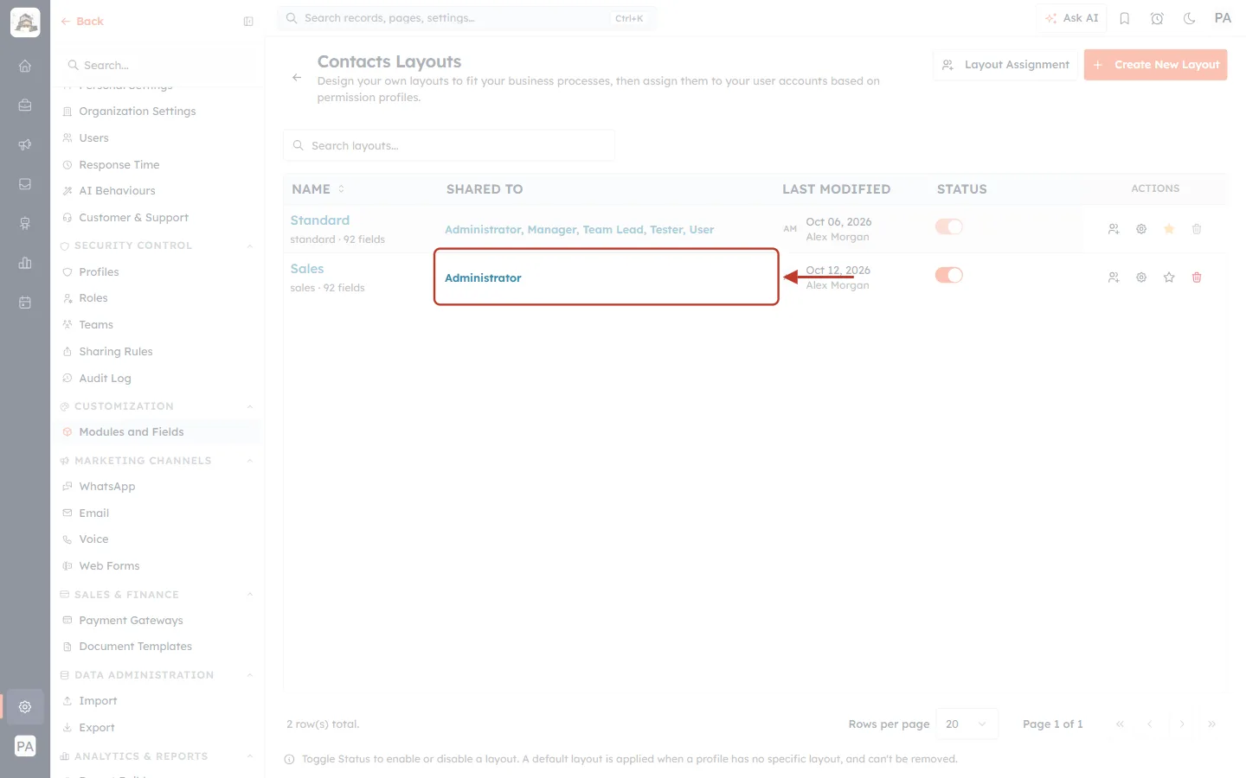Open settings gear for Standard layout
The image size is (1246, 778).
coord(1141,229)
